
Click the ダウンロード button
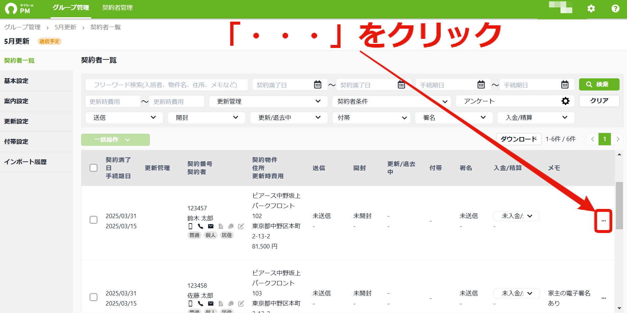click(x=519, y=139)
